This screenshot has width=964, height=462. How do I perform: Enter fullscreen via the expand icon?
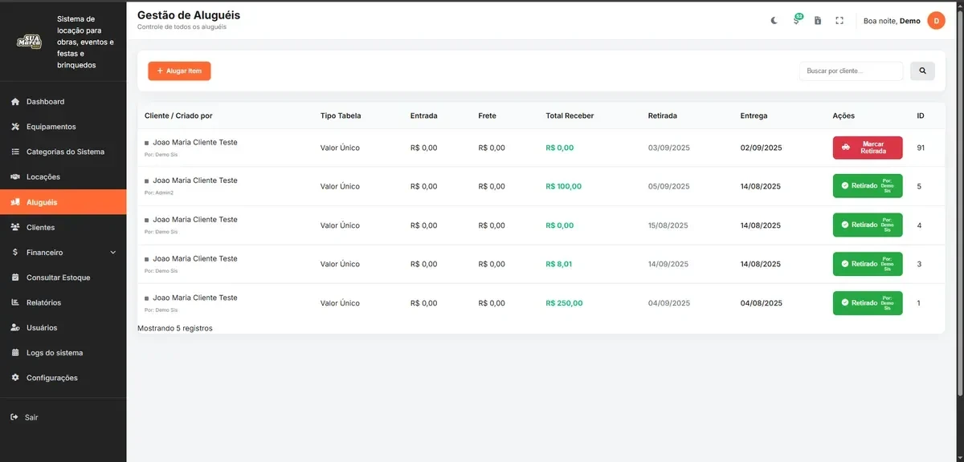click(839, 21)
